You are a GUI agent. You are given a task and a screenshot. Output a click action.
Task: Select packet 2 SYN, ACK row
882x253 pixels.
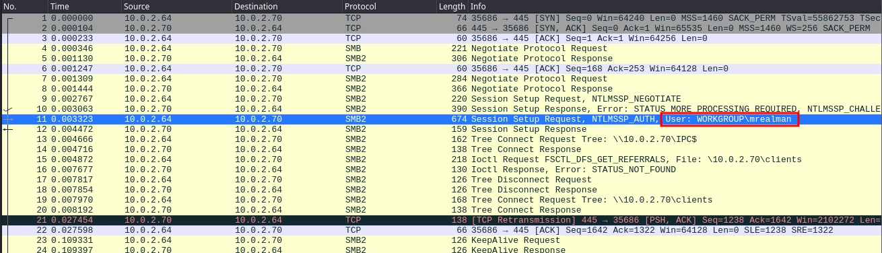(441, 29)
